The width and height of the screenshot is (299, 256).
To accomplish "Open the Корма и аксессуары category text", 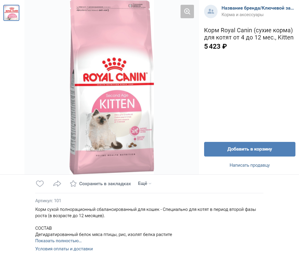I will (x=242, y=15).
